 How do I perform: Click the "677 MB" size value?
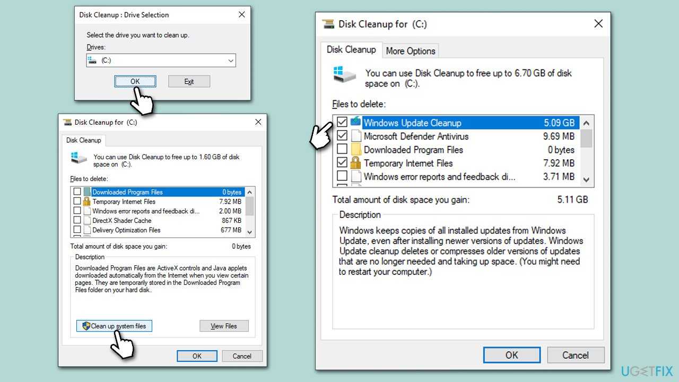[x=231, y=230]
